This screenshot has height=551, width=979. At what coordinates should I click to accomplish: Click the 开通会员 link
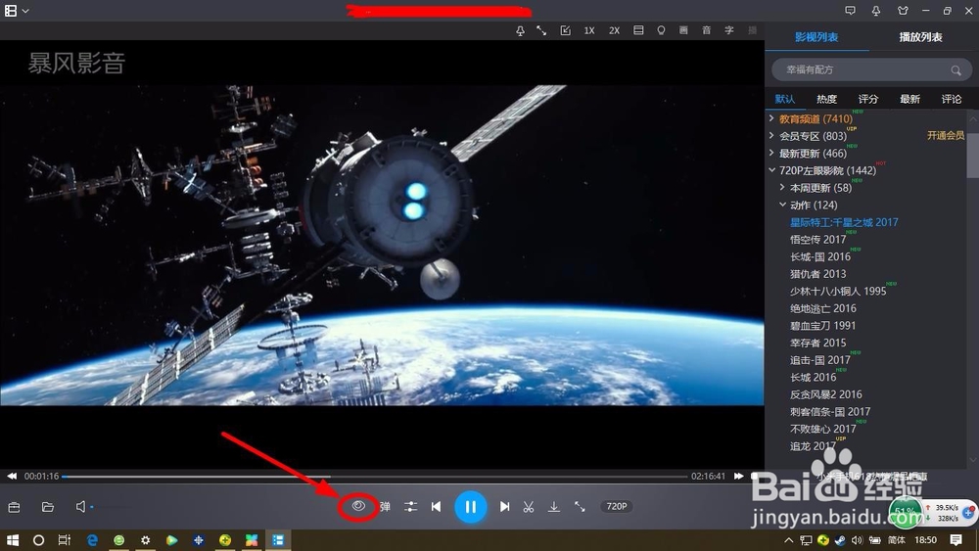point(946,135)
